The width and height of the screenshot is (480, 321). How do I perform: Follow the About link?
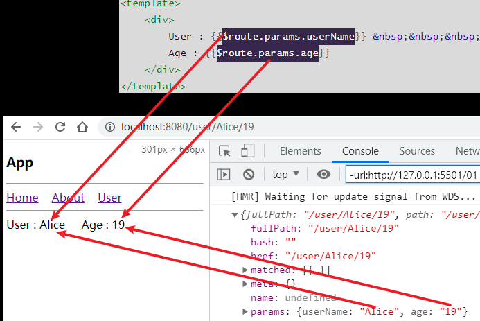pos(68,198)
